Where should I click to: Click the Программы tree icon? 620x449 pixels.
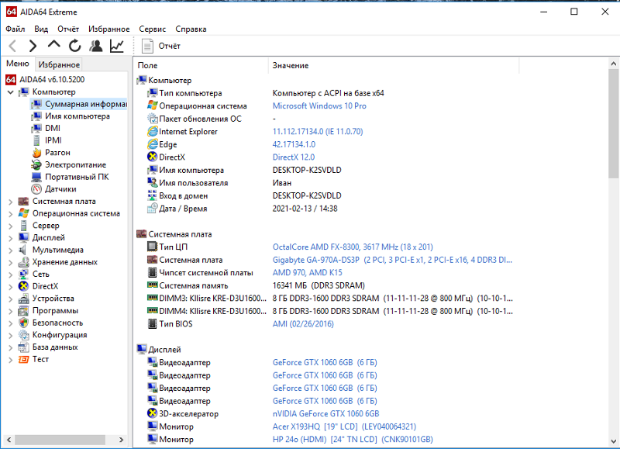(x=24, y=311)
